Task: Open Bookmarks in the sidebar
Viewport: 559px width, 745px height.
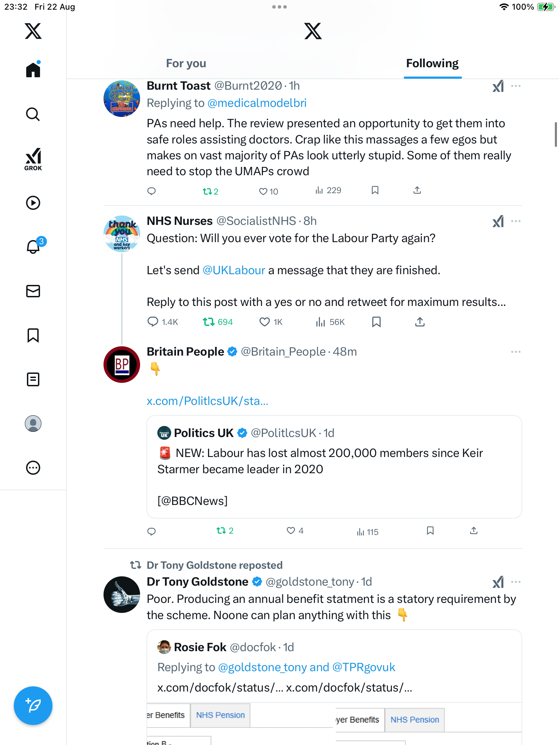Action: 33,335
